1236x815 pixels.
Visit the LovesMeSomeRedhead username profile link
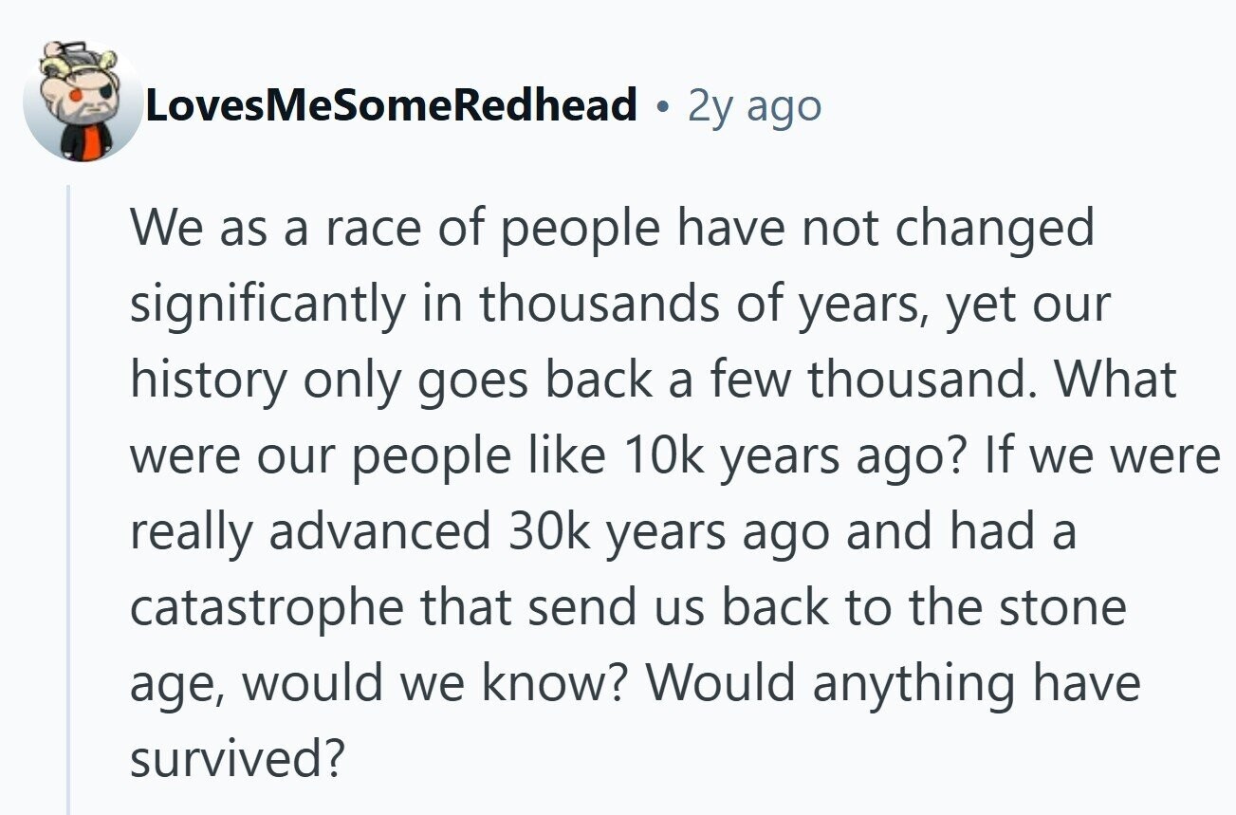[390, 104]
